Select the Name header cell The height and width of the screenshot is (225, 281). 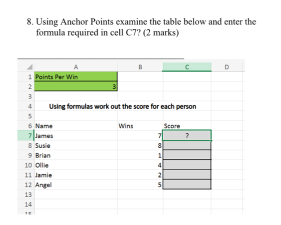(x=76, y=125)
